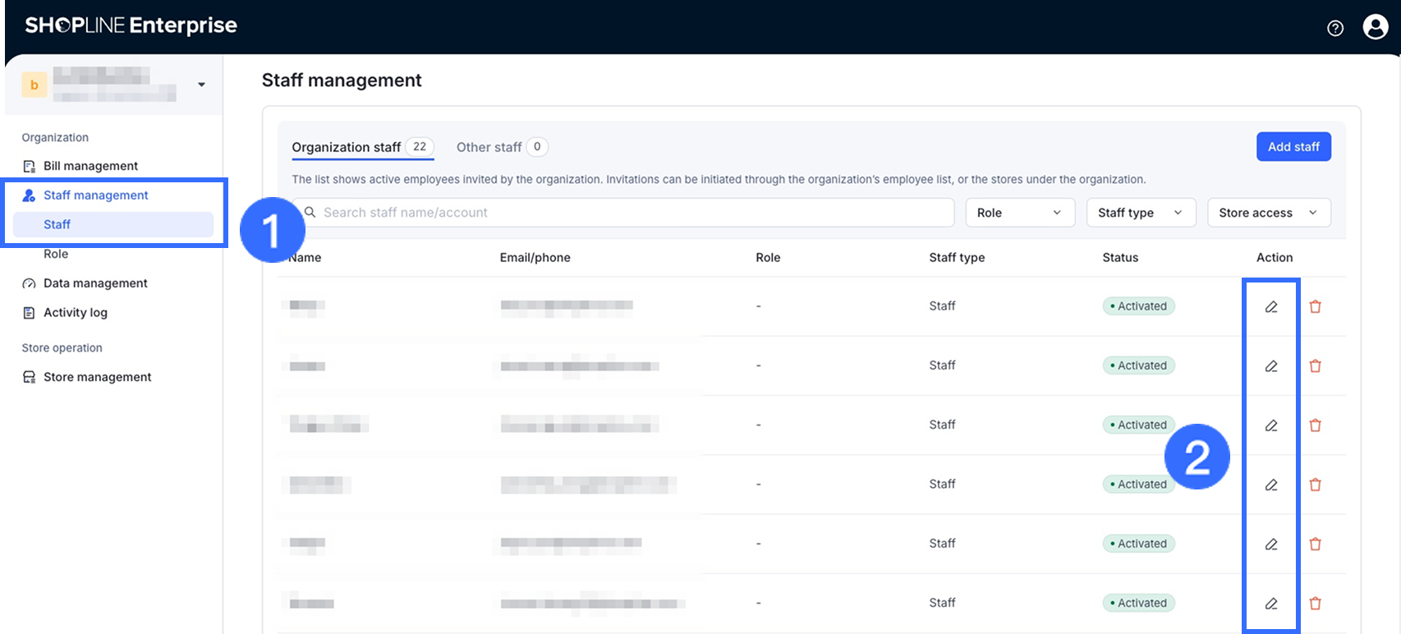Open Bill management in sidebar
This screenshot has height=634, width=1401.
click(x=90, y=166)
